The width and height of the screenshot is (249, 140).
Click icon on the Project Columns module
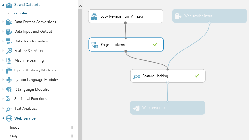click(95, 45)
